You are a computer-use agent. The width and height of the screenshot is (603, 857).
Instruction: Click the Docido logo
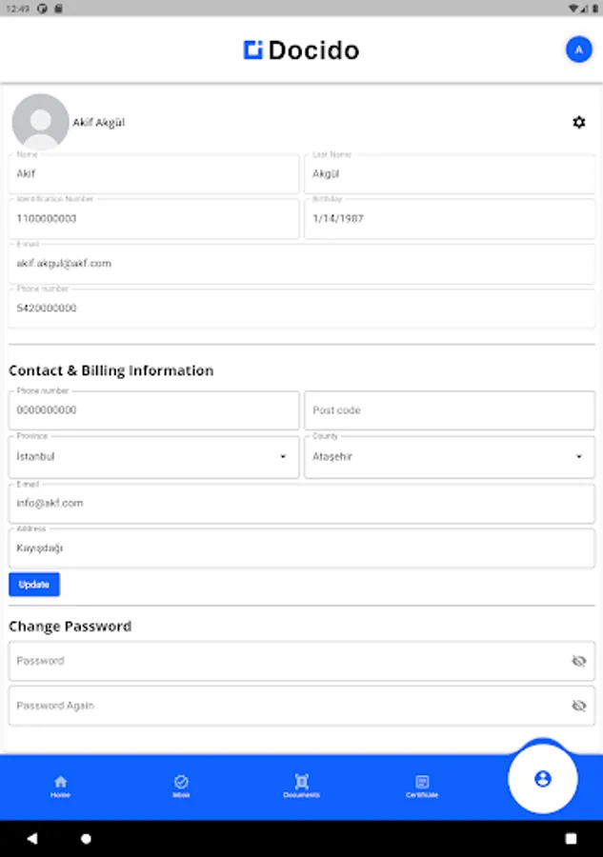pos(301,50)
